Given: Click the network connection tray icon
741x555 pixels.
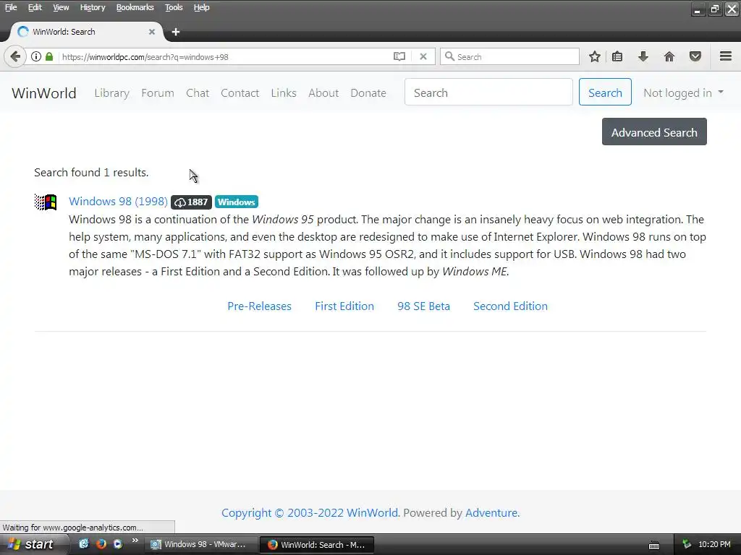Looking at the screenshot, I should coord(687,544).
